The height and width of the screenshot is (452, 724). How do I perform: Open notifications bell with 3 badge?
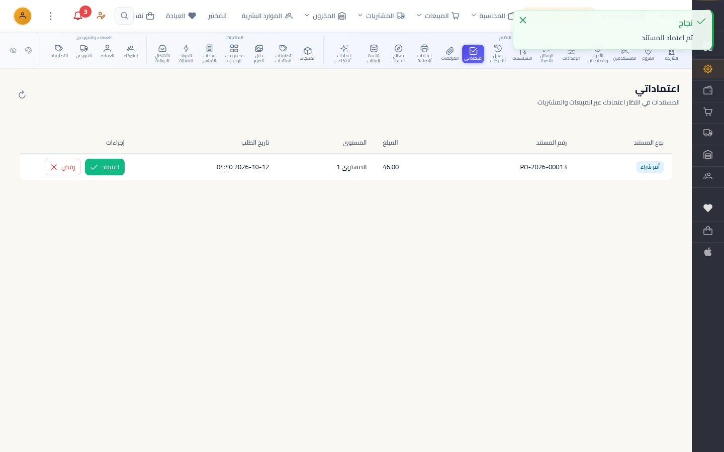(x=78, y=16)
